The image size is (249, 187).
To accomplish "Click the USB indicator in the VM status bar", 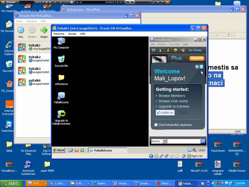I will coord(161,156).
